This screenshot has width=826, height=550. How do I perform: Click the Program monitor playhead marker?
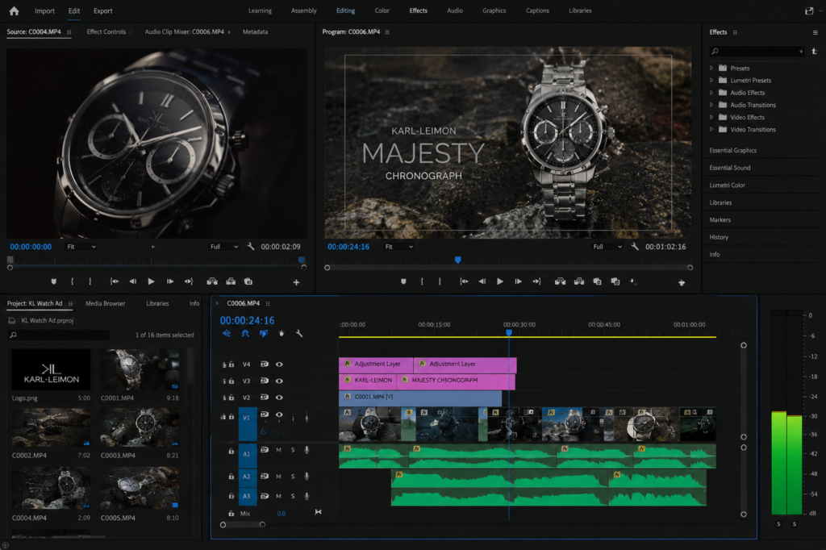click(x=458, y=260)
